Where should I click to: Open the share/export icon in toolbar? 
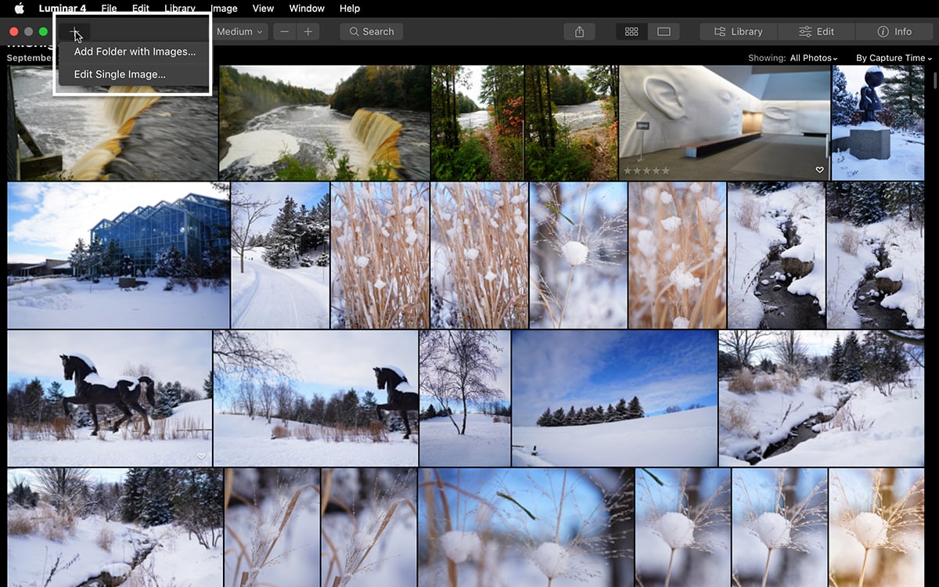click(578, 31)
